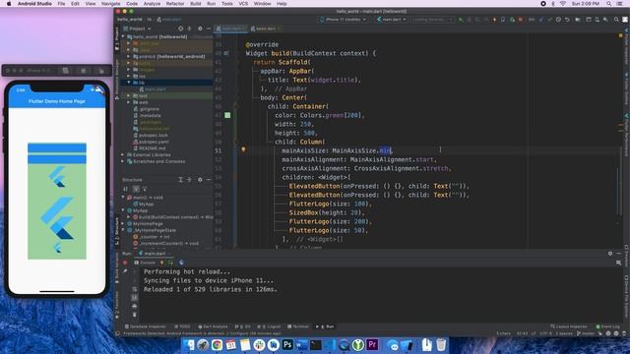The height and width of the screenshot is (354, 630).
Task: Click the Project vertical tab on left edge
Action: pyautogui.click(x=117, y=39)
